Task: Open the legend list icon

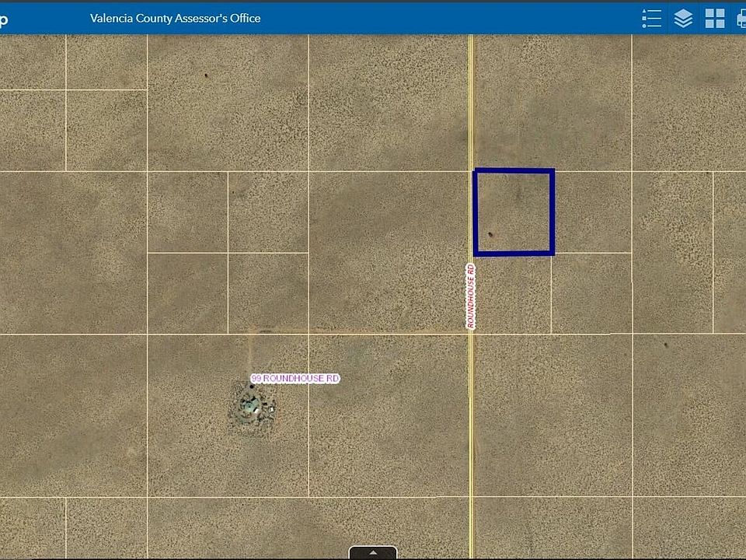Action: click(x=651, y=19)
